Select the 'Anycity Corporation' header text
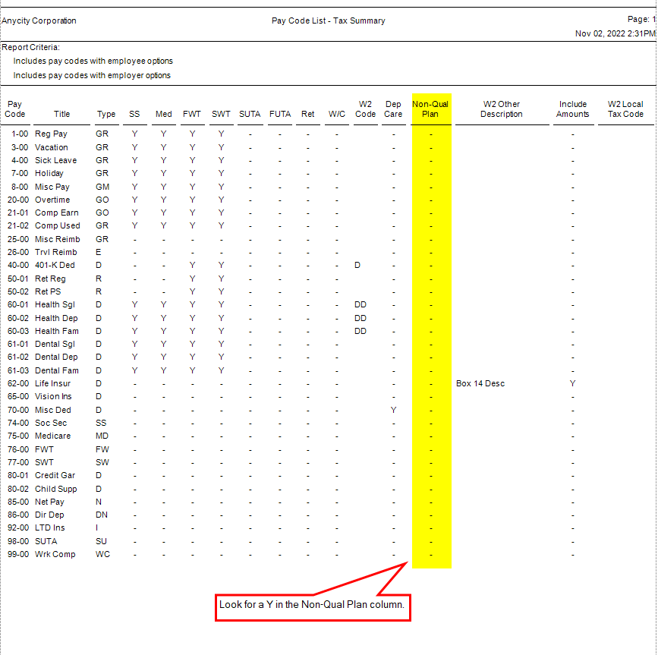658x655 pixels. pos(39,20)
